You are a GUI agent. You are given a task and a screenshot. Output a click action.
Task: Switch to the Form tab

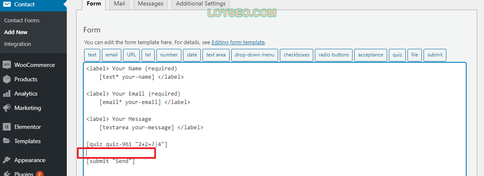click(x=94, y=4)
